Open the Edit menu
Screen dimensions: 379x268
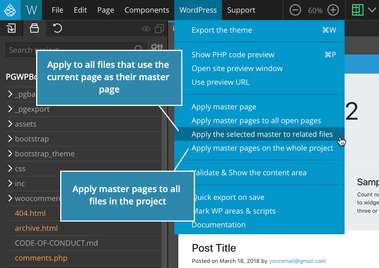(80, 10)
